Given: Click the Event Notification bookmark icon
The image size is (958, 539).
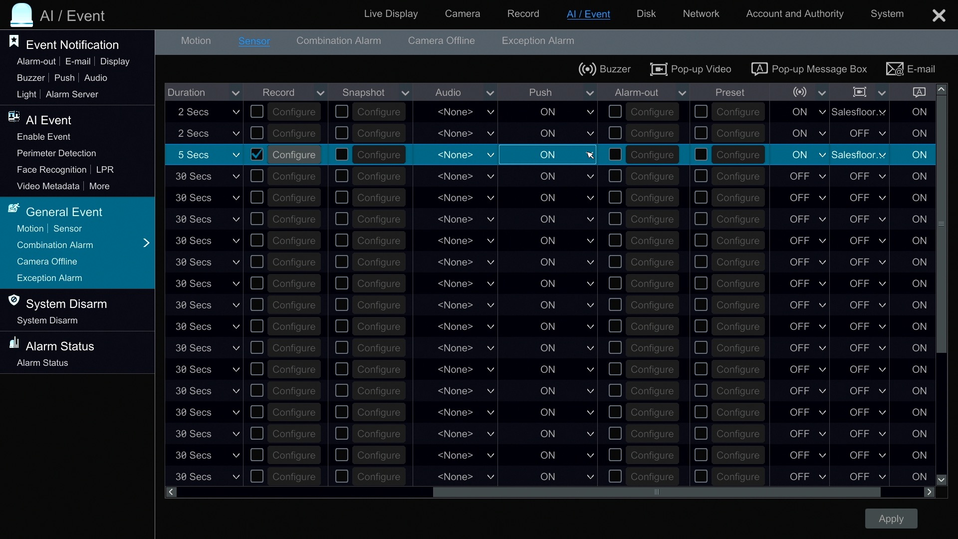Looking at the screenshot, I should [14, 42].
